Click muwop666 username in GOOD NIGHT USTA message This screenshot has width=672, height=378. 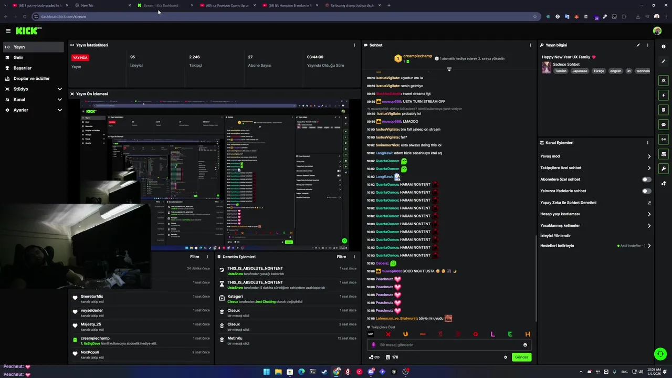coord(391,271)
